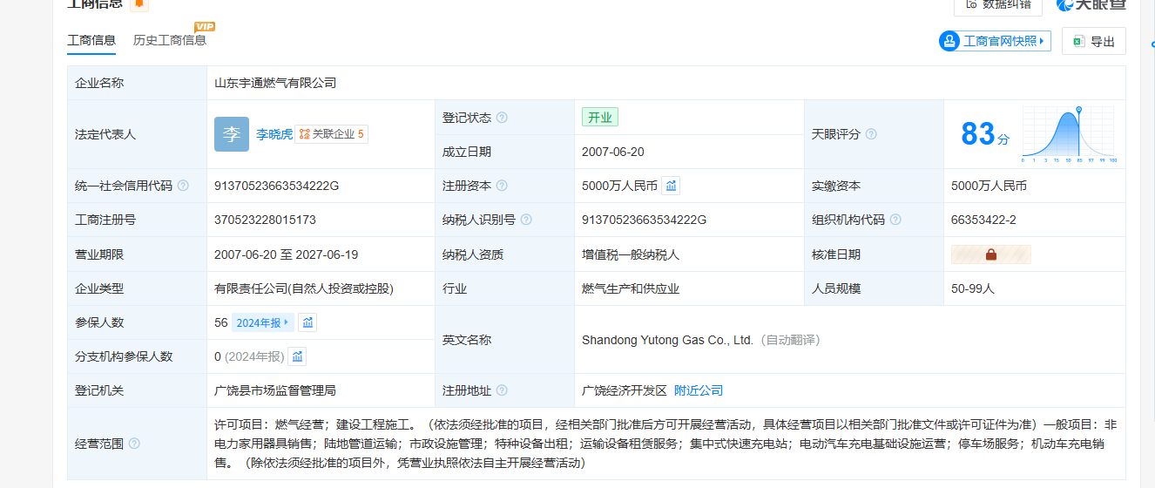1155x488 pixels.
Task: Click 人员规模 value 50-99人
Action: pos(973,288)
